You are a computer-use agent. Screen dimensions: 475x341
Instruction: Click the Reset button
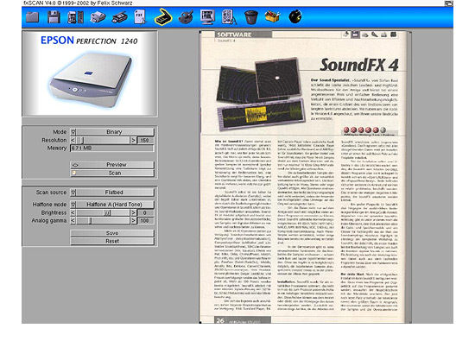pos(112,242)
